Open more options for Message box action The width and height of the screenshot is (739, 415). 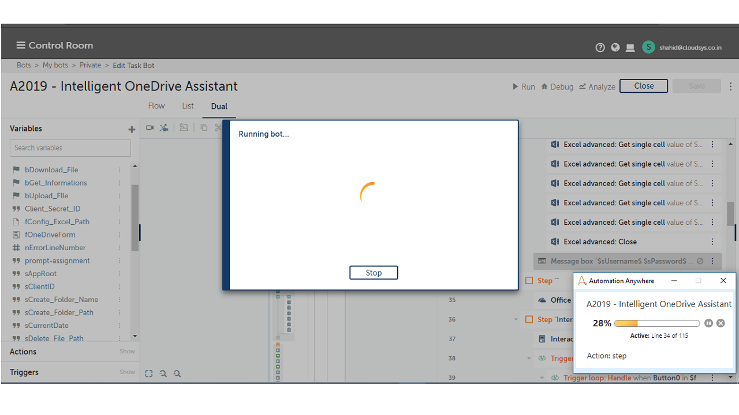(712, 261)
